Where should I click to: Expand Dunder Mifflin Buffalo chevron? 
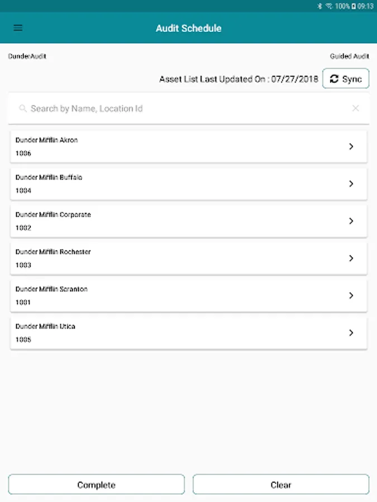pyautogui.click(x=351, y=184)
